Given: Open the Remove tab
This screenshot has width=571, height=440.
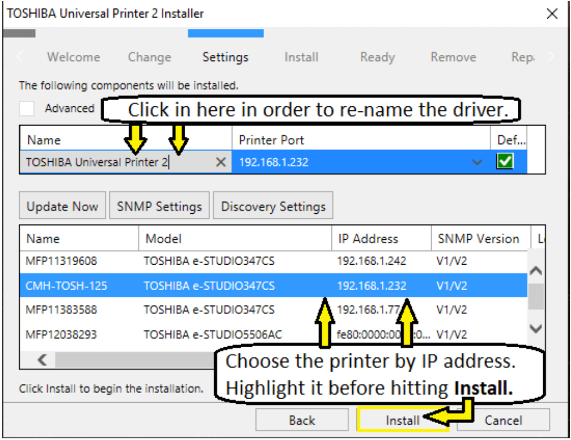Looking at the screenshot, I should tap(453, 57).
